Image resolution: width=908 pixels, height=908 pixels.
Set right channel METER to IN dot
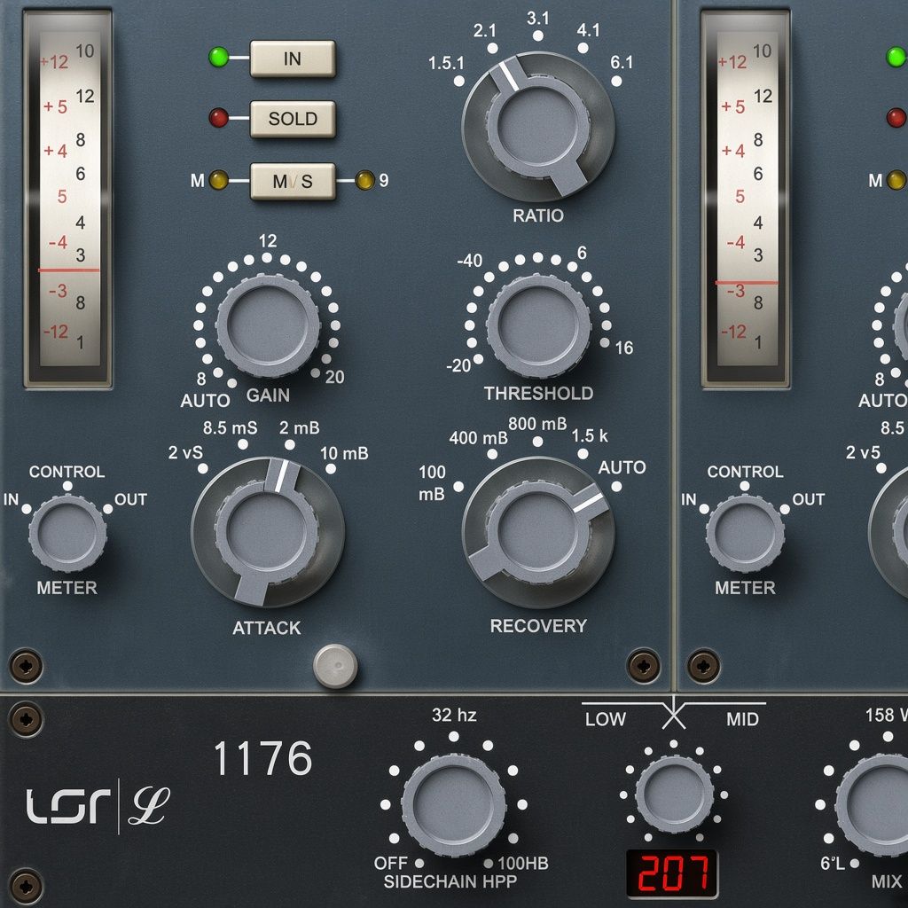[704, 509]
